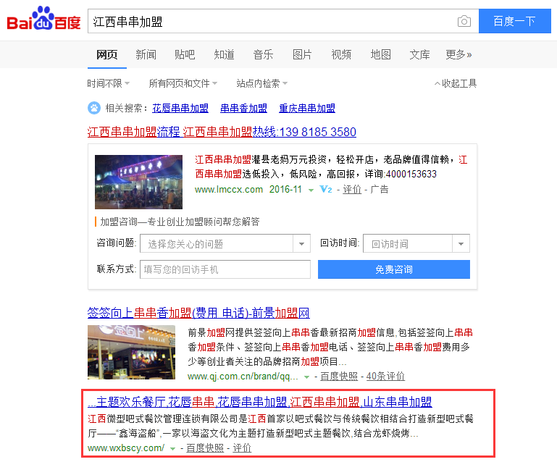The height and width of the screenshot is (462, 557).
Task: Open the 花唇串串加盟 related search link
Action: pyautogui.click(x=180, y=108)
